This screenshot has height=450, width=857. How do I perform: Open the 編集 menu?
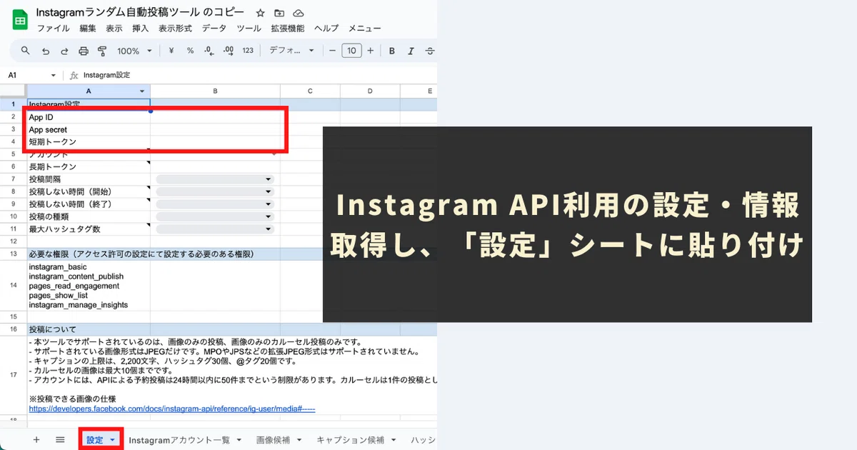tap(88, 29)
